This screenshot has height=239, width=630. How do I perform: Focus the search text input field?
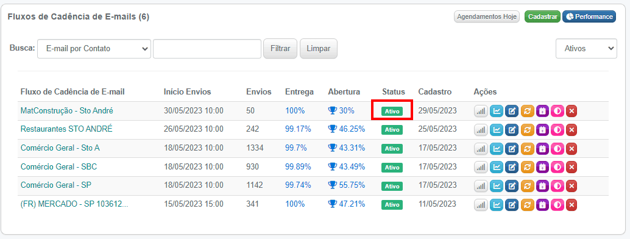[207, 49]
